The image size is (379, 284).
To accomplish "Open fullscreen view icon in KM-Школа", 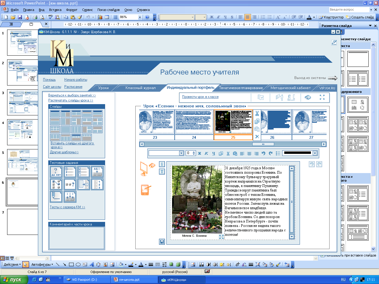I will 322,97.
